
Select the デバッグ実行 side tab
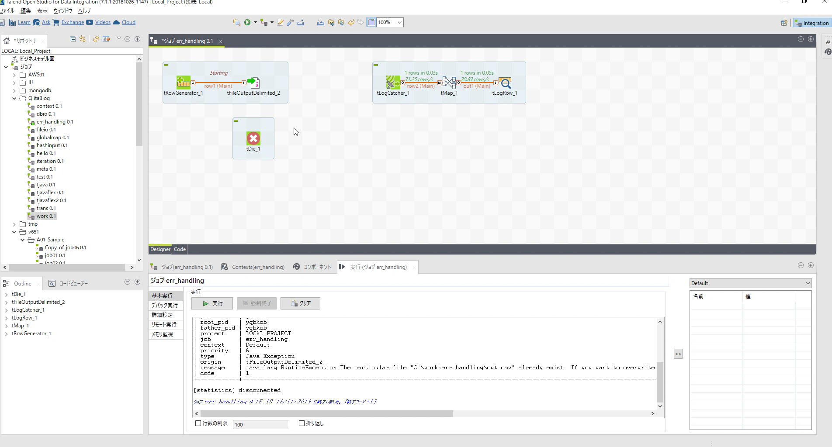pyautogui.click(x=165, y=306)
